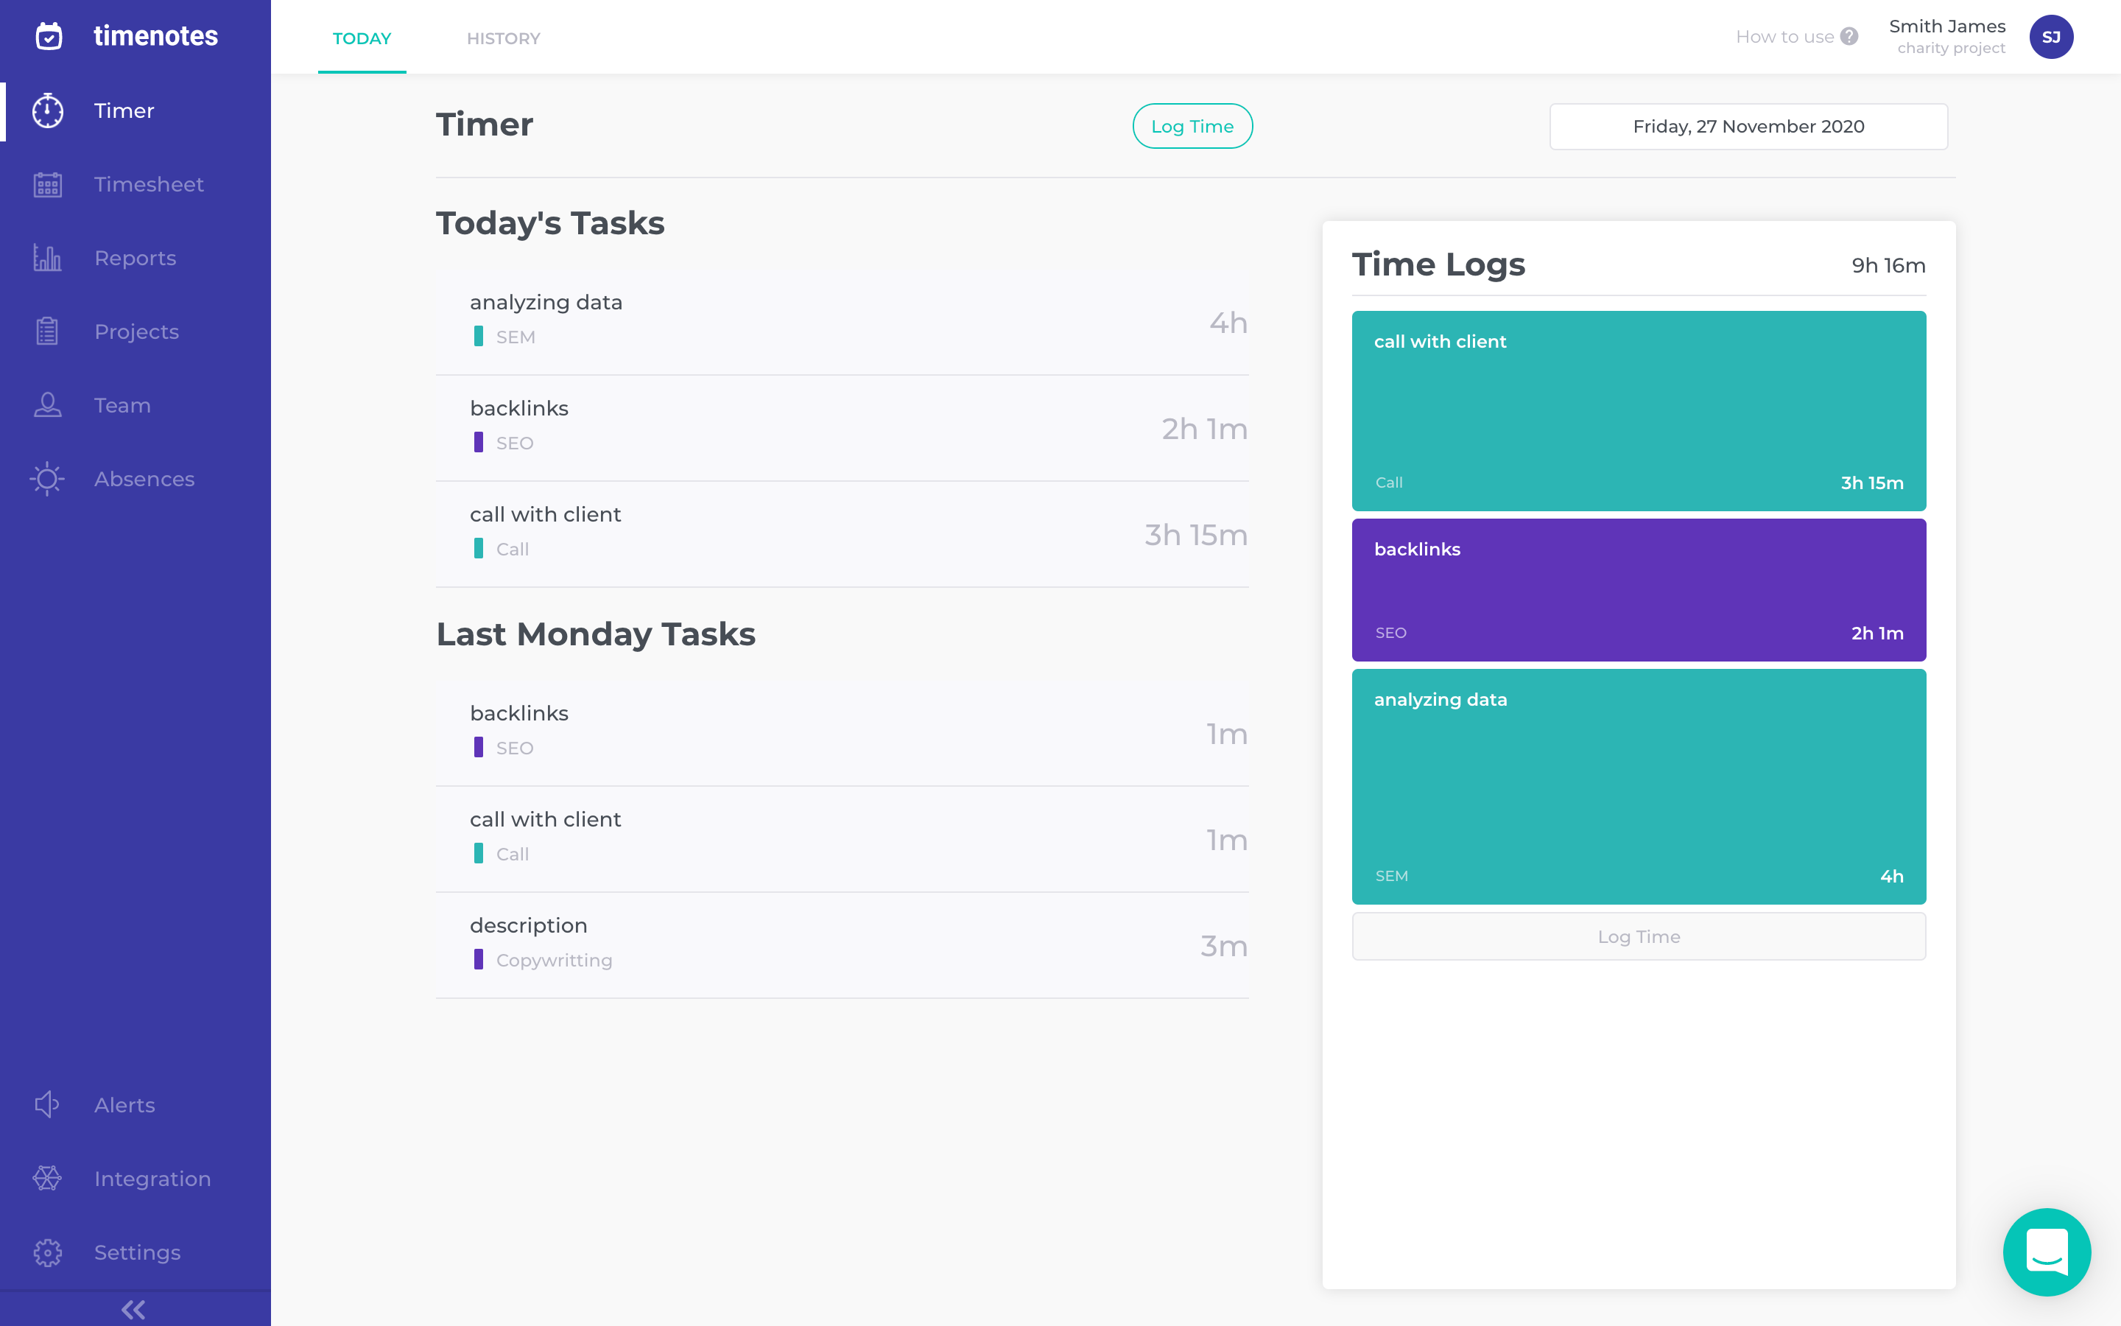Click the Team person icon
This screenshot has width=2121, height=1326.
[47, 405]
